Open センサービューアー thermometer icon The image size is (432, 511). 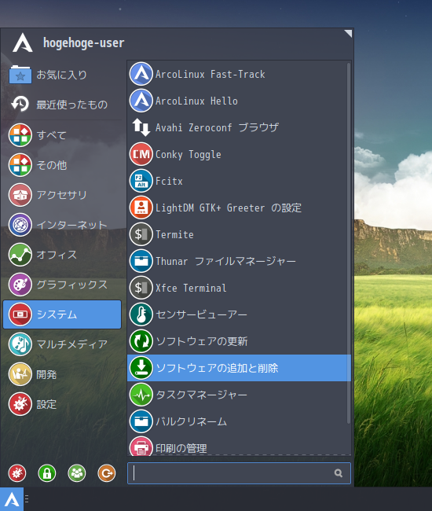pos(141,314)
